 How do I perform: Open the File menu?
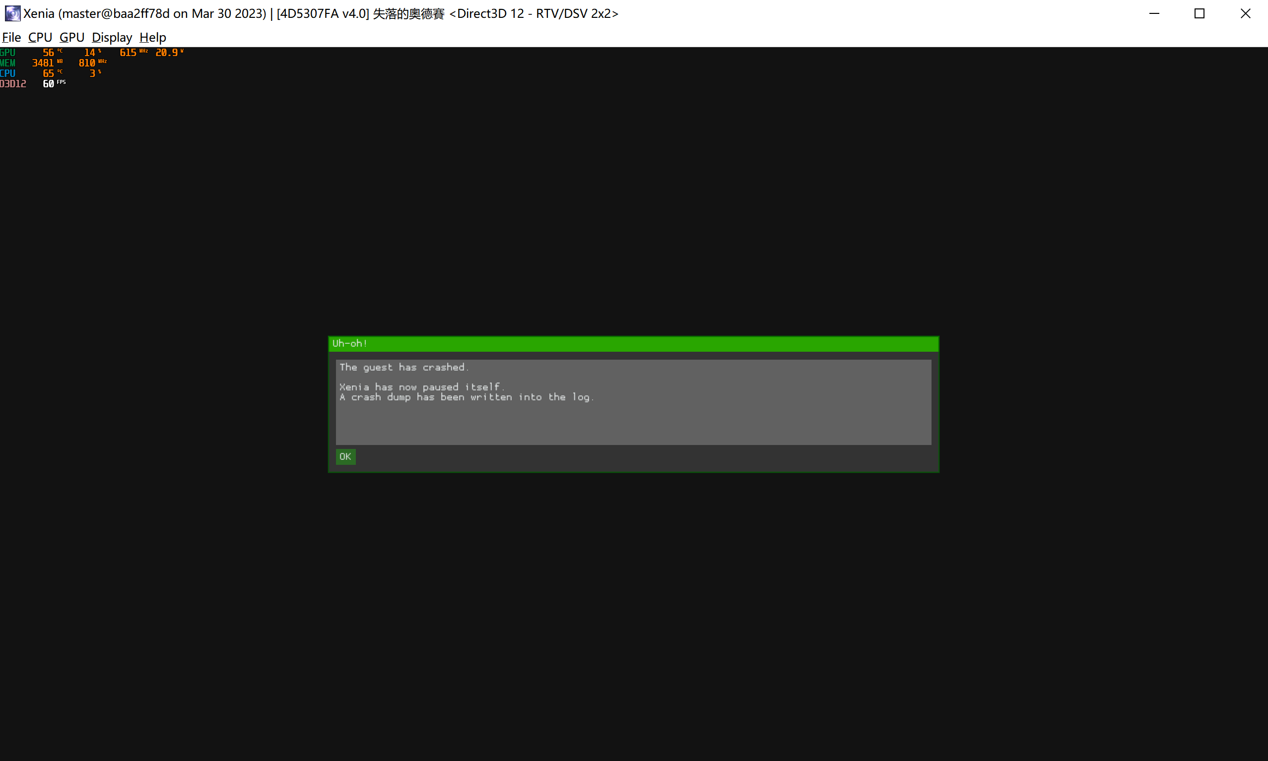pos(11,37)
